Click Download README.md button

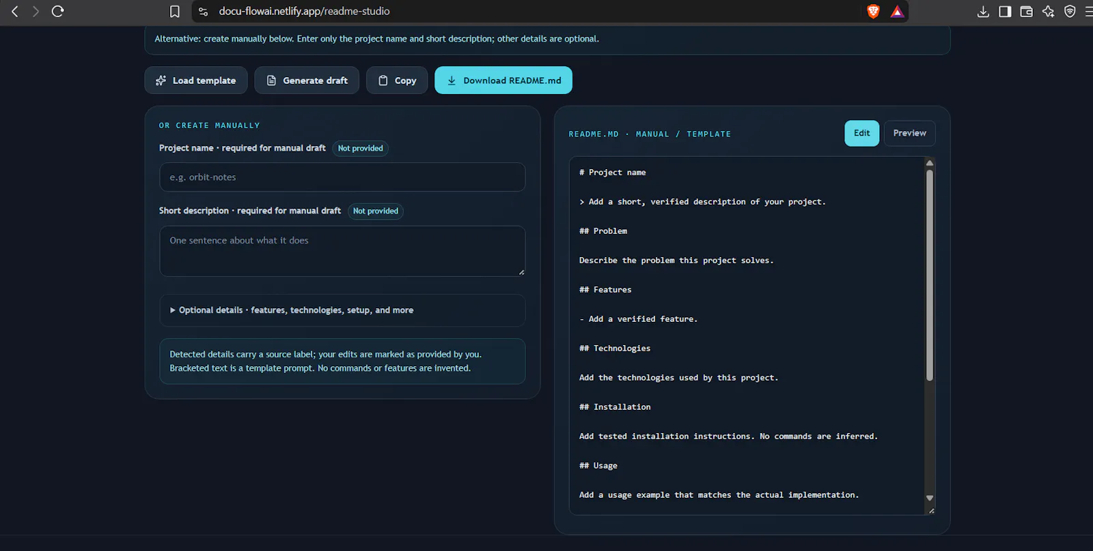pos(503,80)
